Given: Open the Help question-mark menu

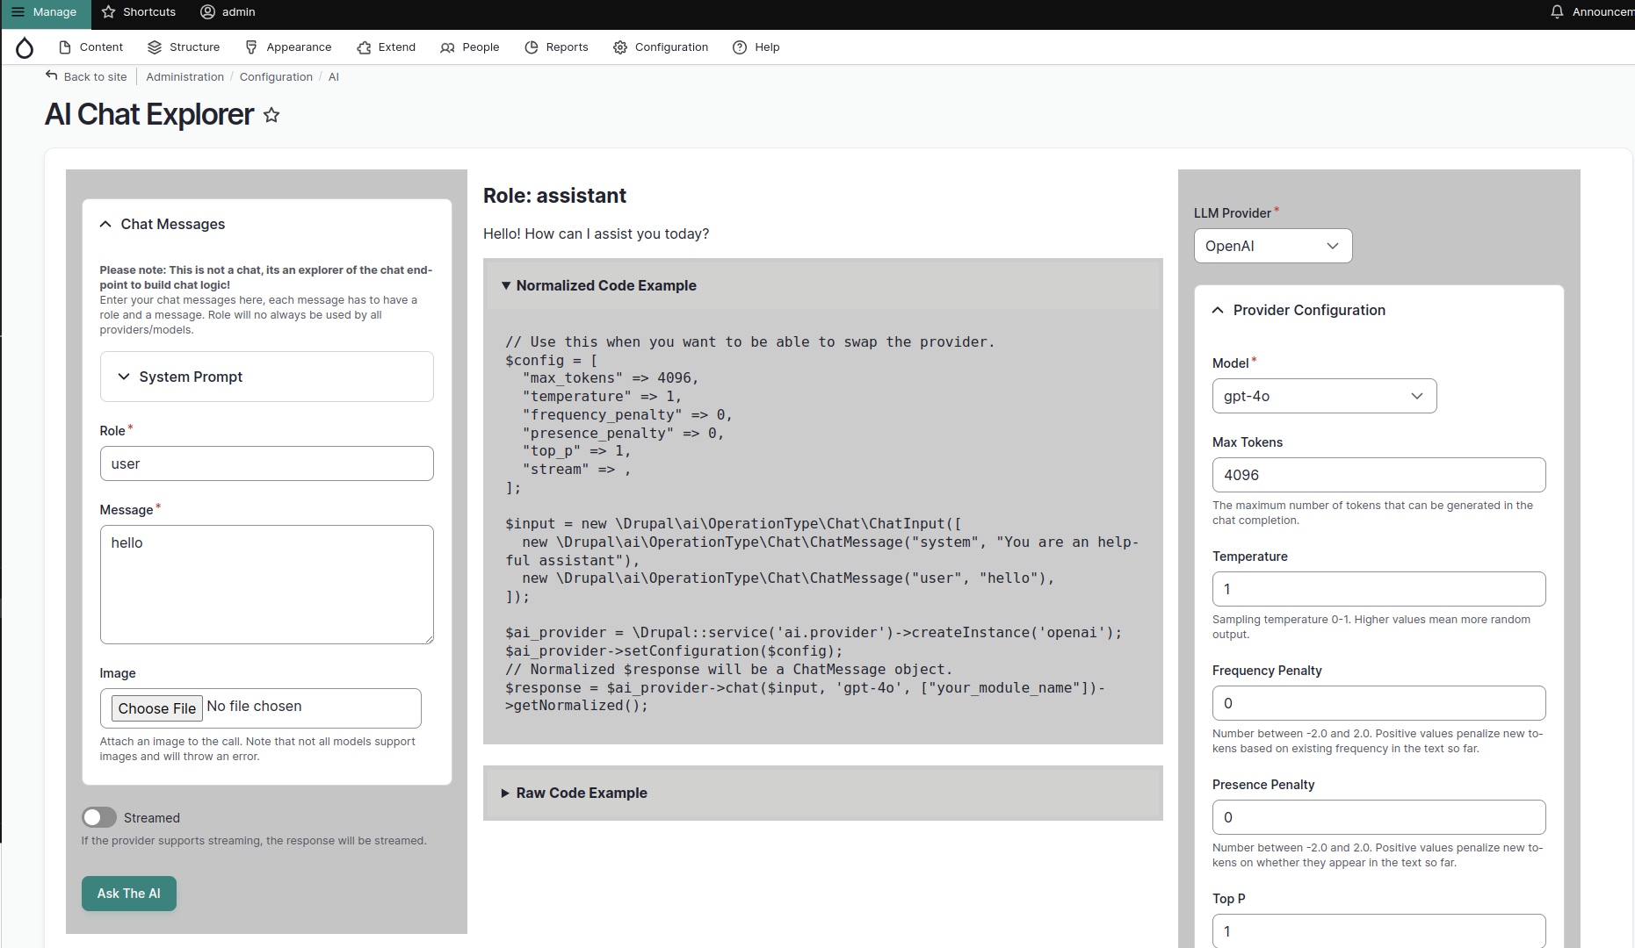Looking at the screenshot, I should (756, 47).
